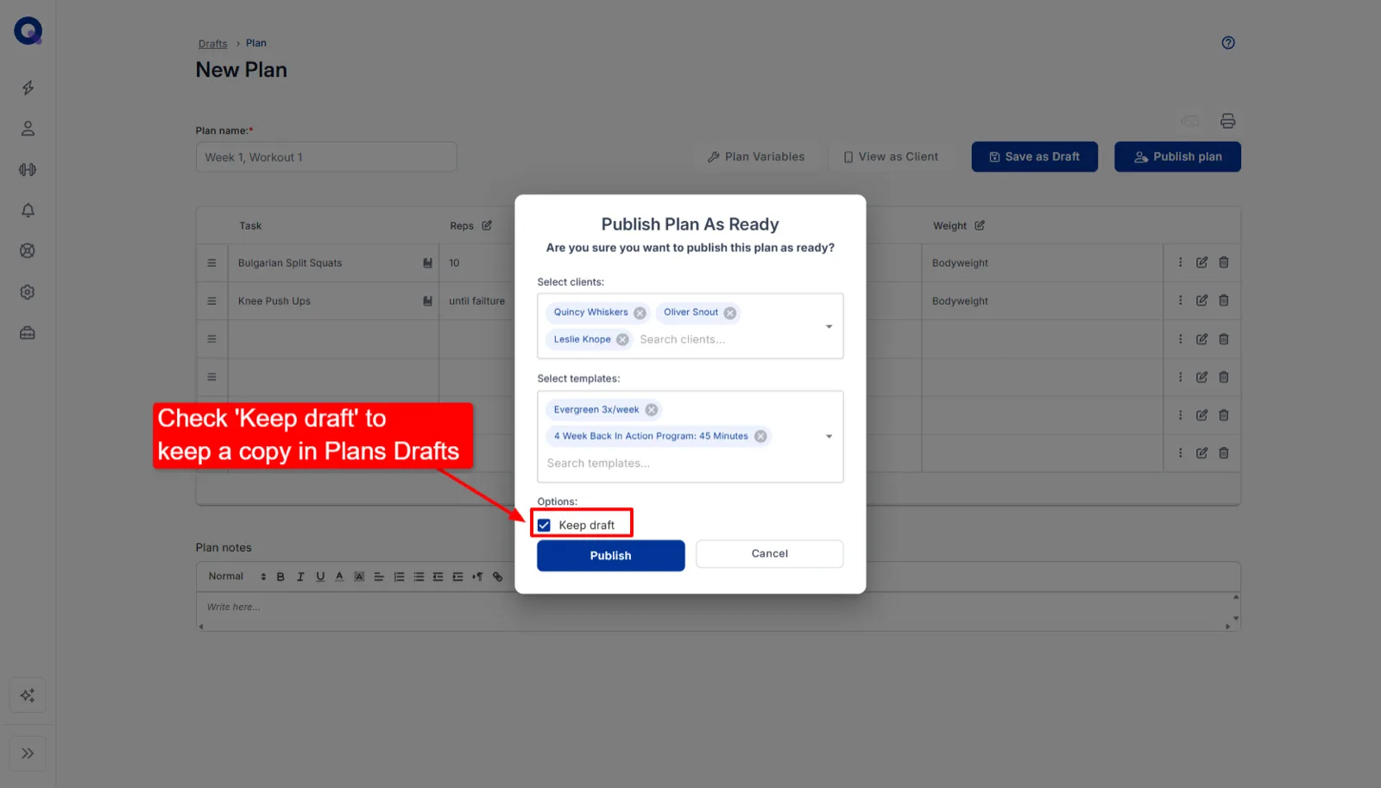Cancel the publish dialog
Image resolution: width=1381 pixels, height=788 pixels.
(x=770, y=554)
